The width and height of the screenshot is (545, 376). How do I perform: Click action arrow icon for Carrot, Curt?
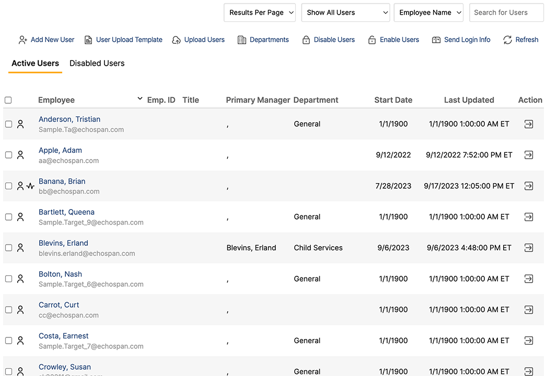pyautogui.click(x=529, y=310)
